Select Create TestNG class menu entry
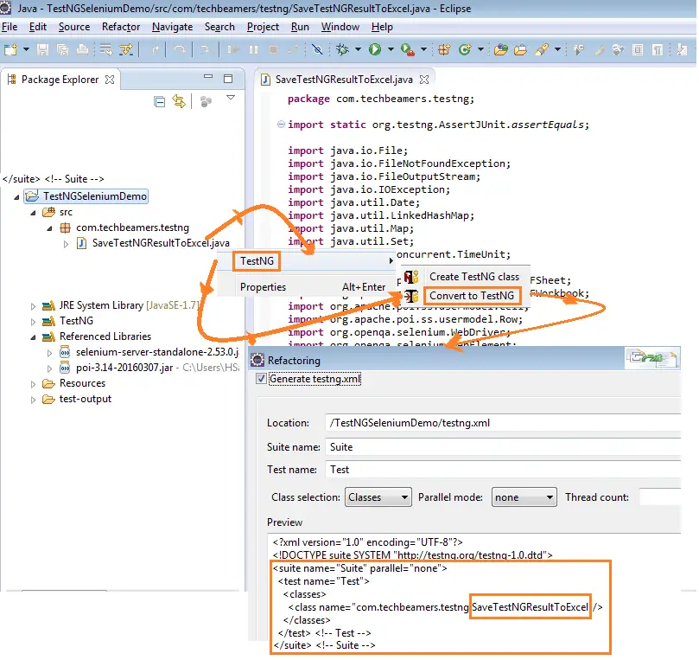Screen dimensions: 699x660 [x=473, y=278]
